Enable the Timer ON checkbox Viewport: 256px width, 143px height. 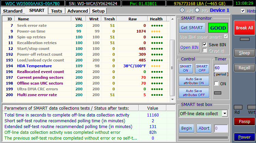(x=216, y=84)
